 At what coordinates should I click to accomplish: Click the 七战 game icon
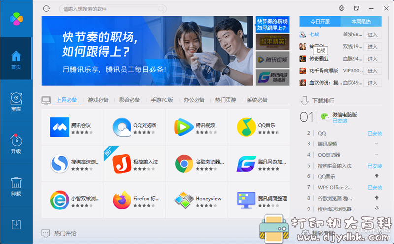click(x=303, y=35)
